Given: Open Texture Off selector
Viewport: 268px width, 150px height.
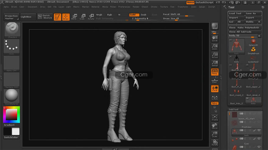Looking at the screenshot, I should 12,80.
